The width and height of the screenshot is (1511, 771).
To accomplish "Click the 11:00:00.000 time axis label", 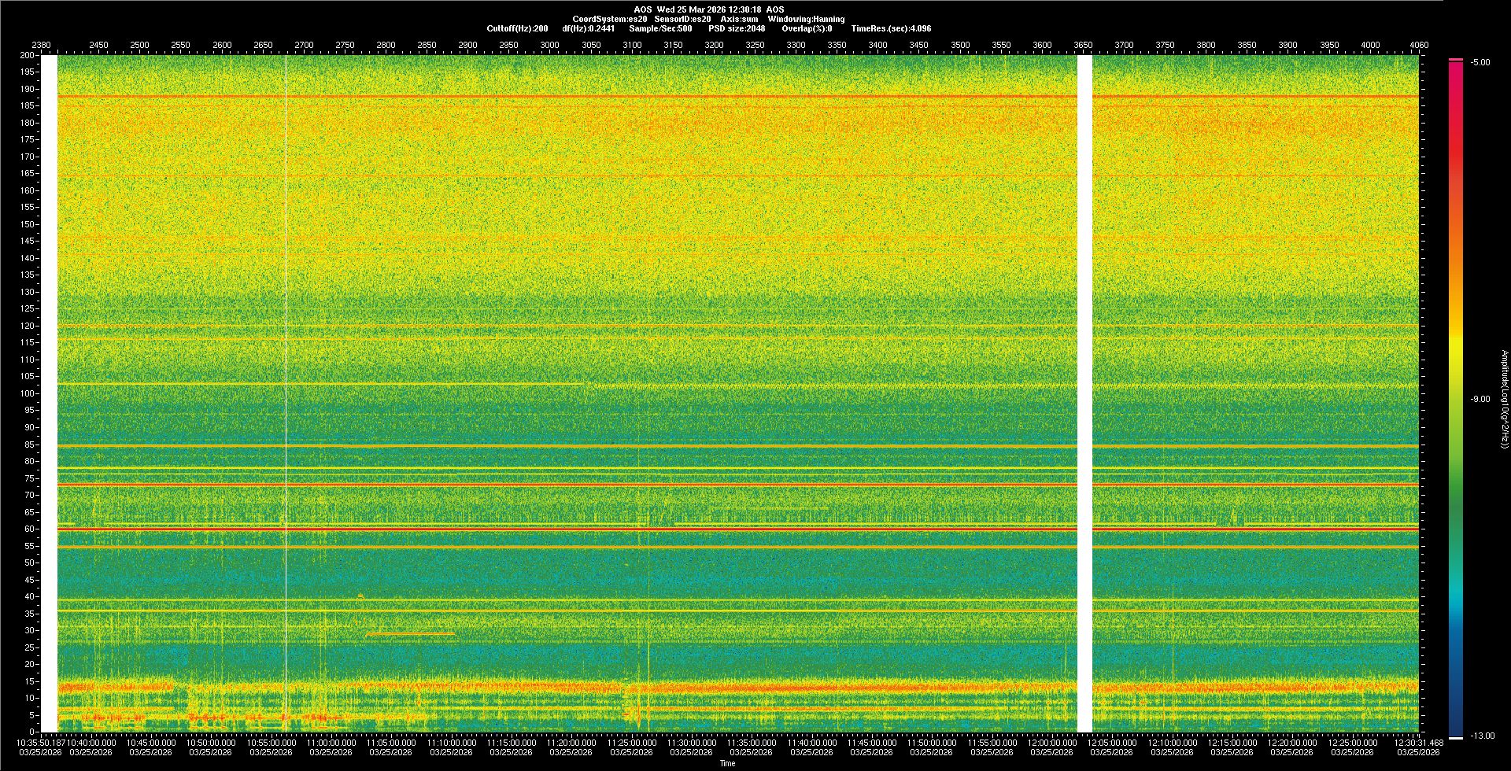I will 331,742.
